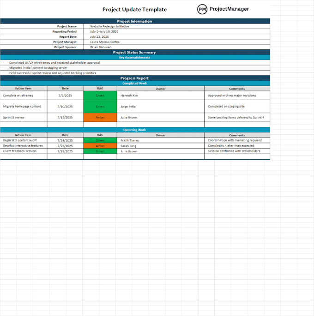Select the 'Hannah Kim' owner cell
This screenshot has height=316, width=314.
161,95
